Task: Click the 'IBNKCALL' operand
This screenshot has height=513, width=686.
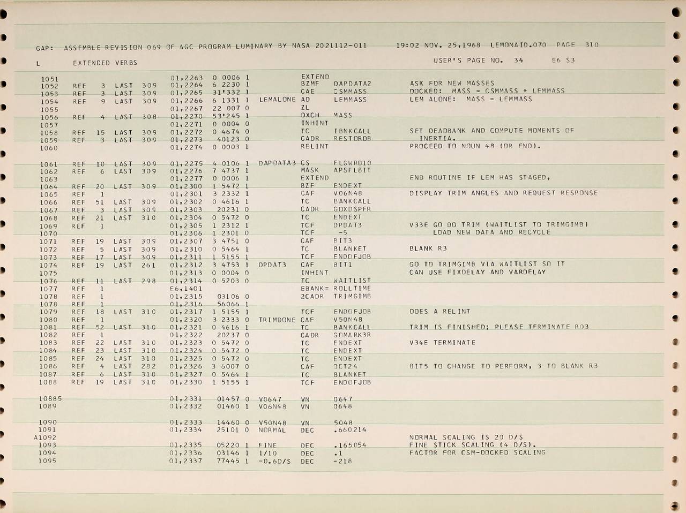Action: tap(352, 131)
